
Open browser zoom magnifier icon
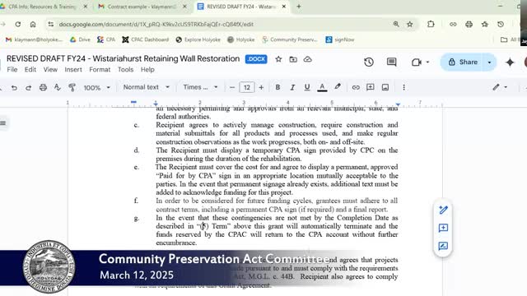click(x=396, y=24)
